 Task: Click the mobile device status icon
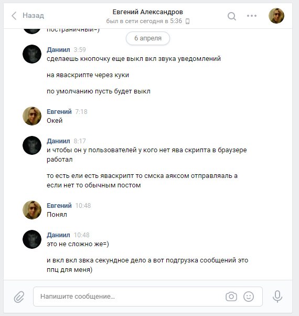tap(187, 21)
